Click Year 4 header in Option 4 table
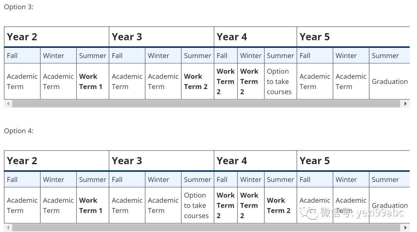 [232, 161]
